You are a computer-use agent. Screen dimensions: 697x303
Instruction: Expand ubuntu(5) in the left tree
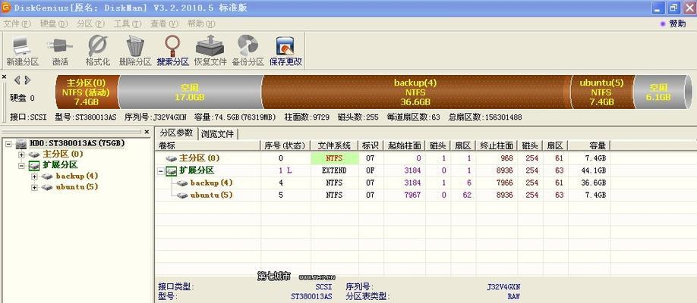[x=35, y=188]
